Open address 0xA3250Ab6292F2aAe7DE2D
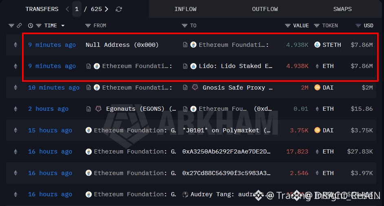This screenshot has height=206, width=384. (x=226, y=152)
